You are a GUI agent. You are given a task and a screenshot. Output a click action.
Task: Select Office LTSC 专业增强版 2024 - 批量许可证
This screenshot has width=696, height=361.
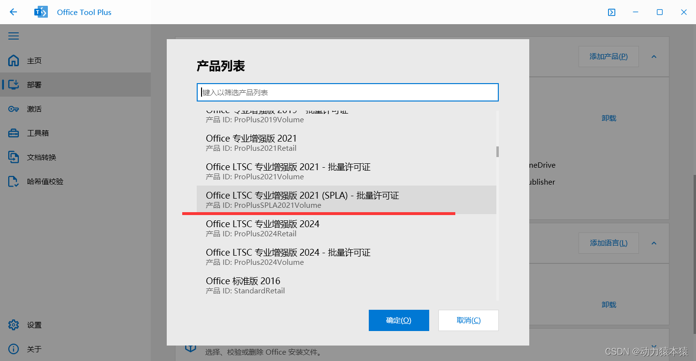347,257
